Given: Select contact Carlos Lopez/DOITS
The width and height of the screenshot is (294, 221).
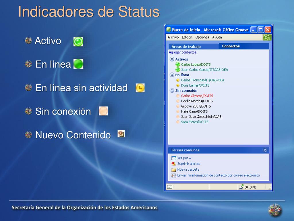Looking at the screenshot, I should tap(196, 64).
